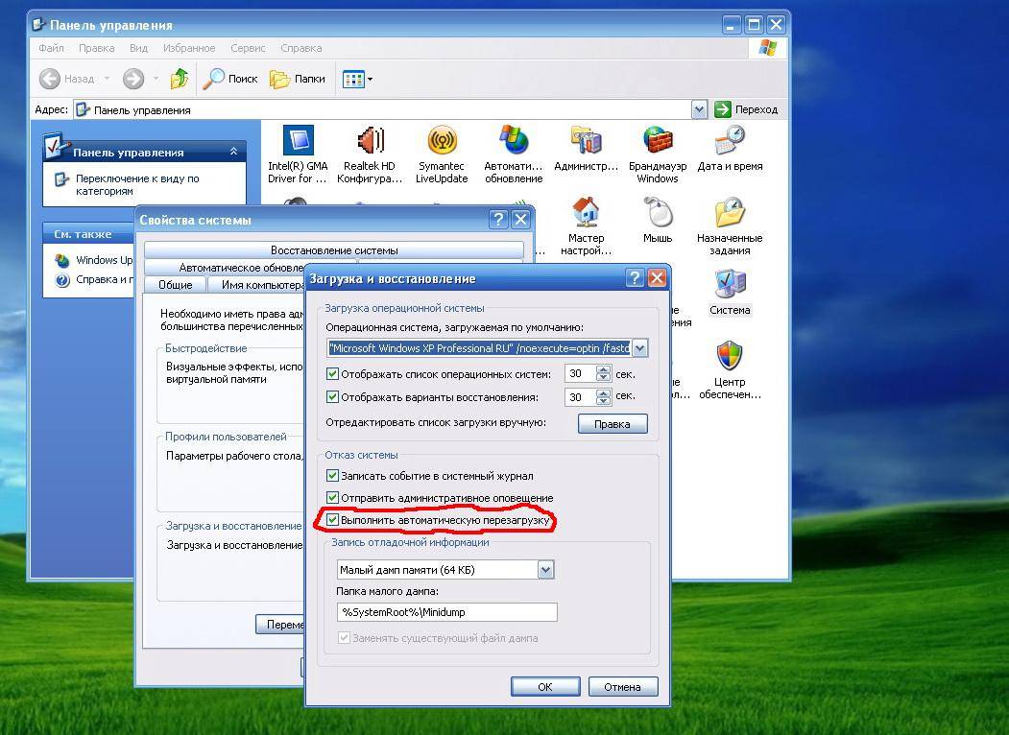Open the Windows Firewall (Брандмауэр Windows) icon
Viewport: 1009px width, 735px height.
[658, 154]
